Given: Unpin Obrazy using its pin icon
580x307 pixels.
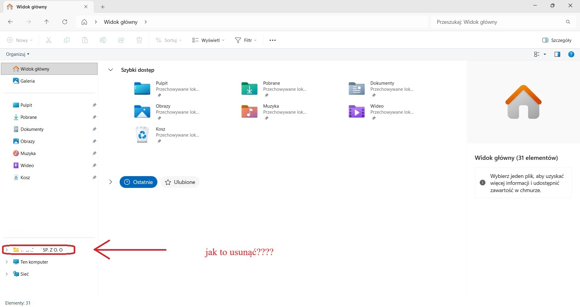Looking at the screenshot, I should click(94, 141).
